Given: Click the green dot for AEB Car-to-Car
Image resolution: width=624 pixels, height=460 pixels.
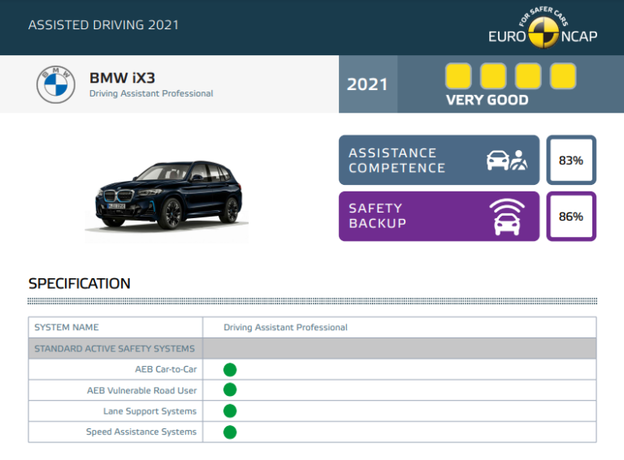Looking at the screenshot, I should [230, 370].
